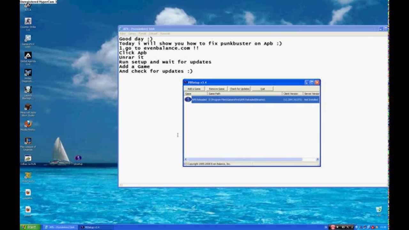Click the APB Reloaded game icon in PBSetup list
The width and height of the screenshot is (409, 230).
click(x=188, y=99)
